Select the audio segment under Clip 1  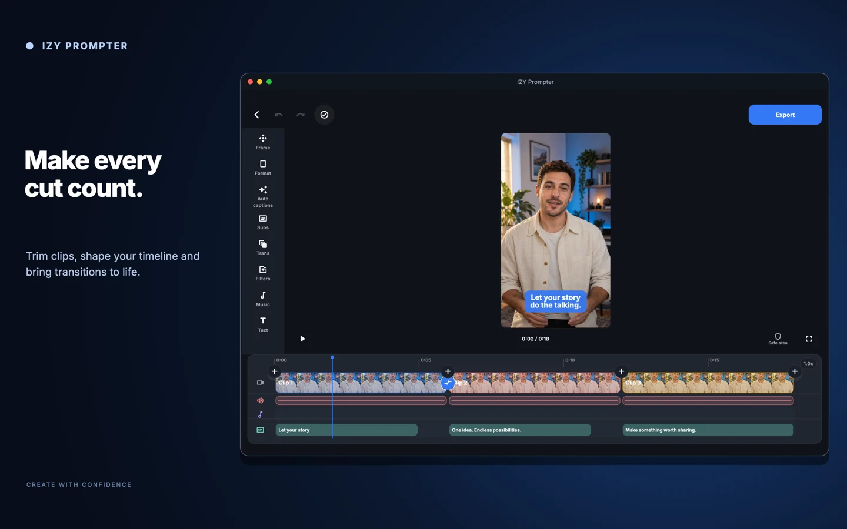tap(361, 401)
